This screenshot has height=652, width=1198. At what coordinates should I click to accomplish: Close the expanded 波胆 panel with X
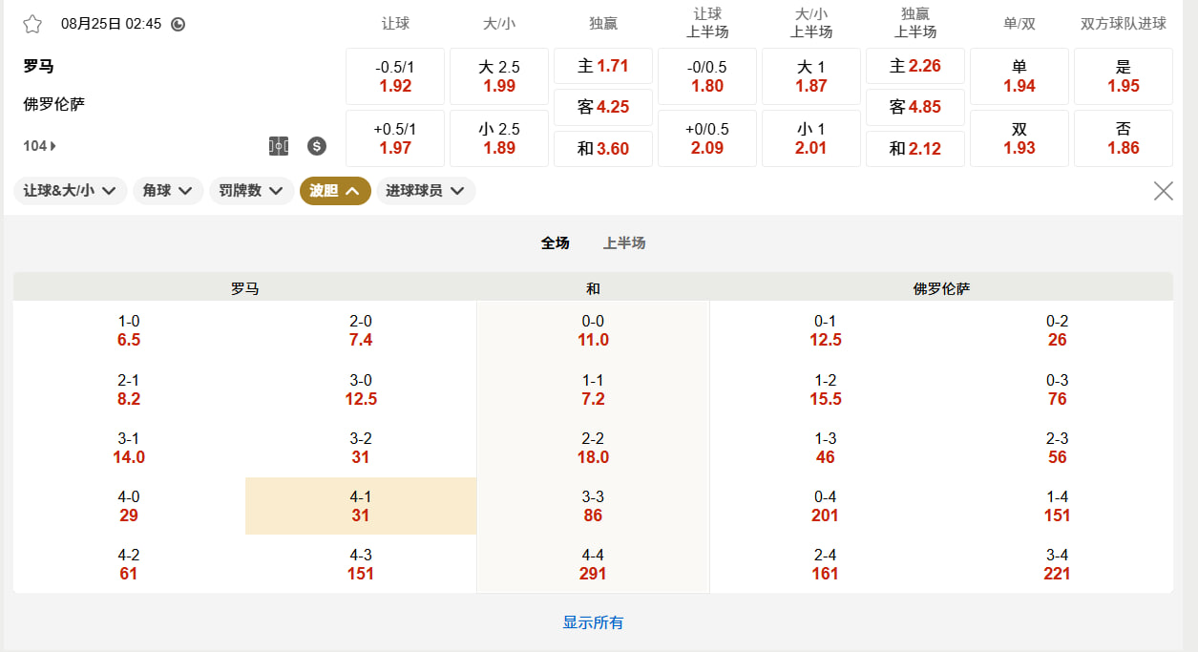1163,191
